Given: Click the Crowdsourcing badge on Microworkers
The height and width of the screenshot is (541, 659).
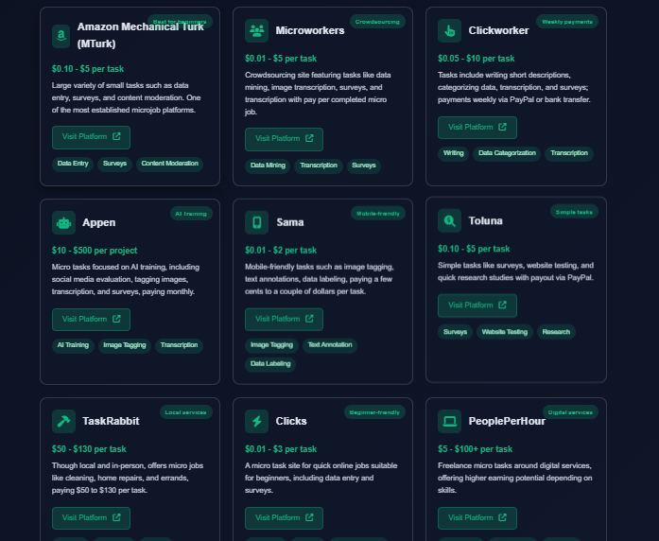Looking at the screenshot, I should [x=377, y=22].
